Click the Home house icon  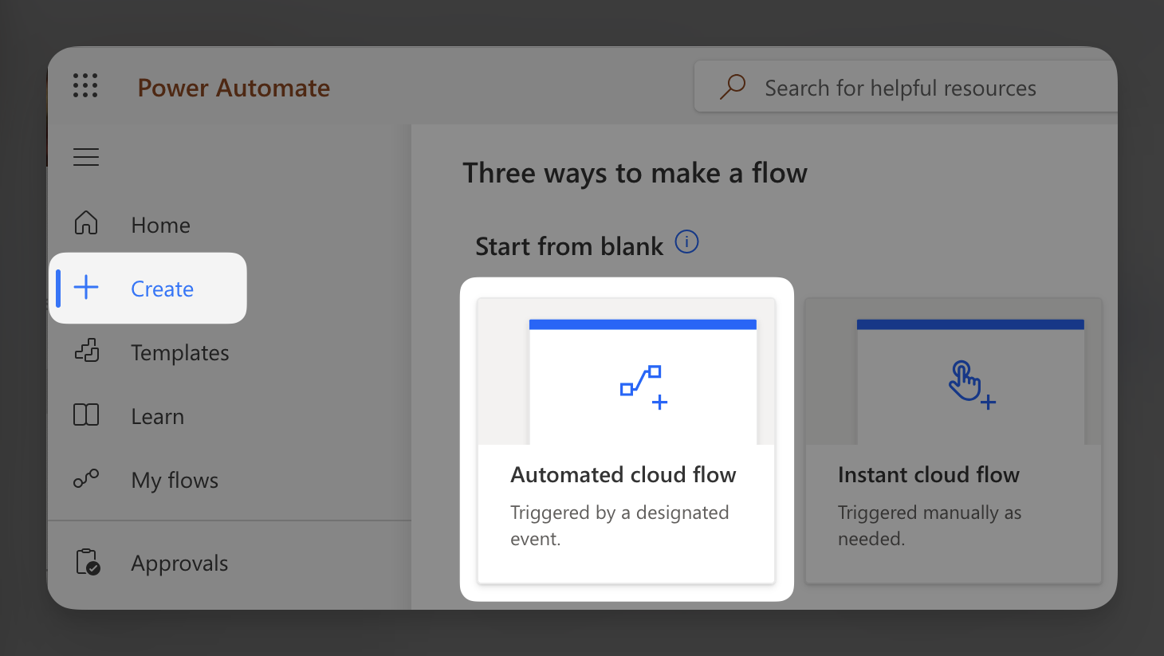[86, 224]
